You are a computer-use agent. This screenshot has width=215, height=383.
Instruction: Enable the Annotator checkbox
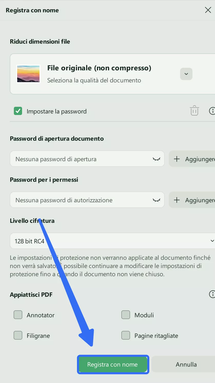point(18,315)
